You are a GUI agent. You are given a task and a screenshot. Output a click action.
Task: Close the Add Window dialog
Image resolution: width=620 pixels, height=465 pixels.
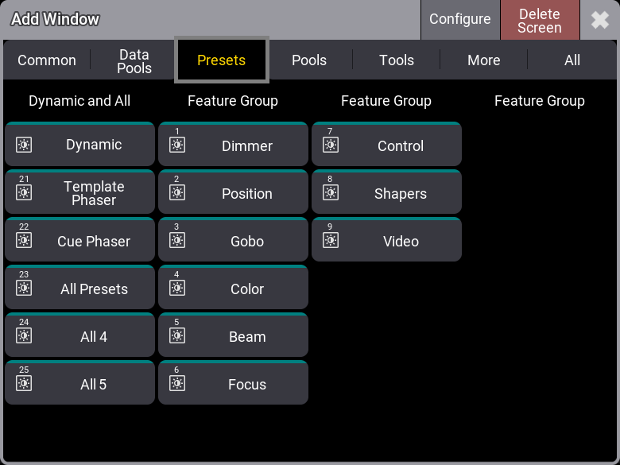point(600,20)
